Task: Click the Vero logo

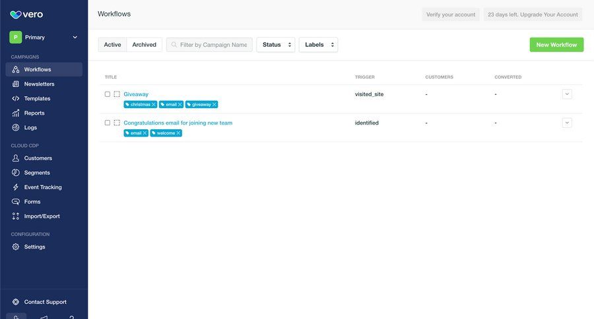Action: [26, 14]
